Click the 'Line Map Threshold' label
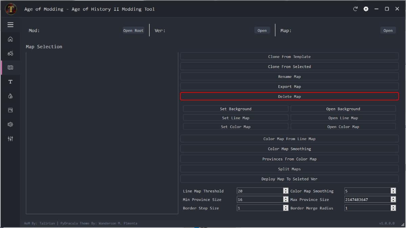This screenshot has height=228, width=406. click(x=203, y=191)
